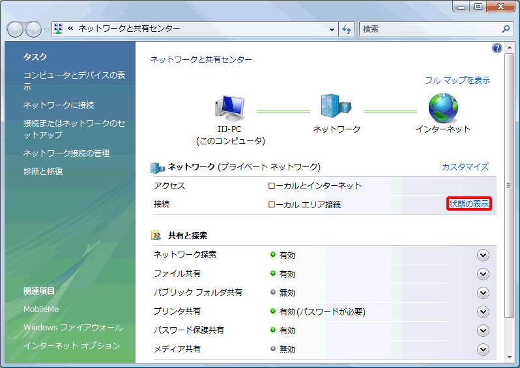Click the gray status dot for メディア共有
Viewport: 520px width, 368px height.
[273, 348]
